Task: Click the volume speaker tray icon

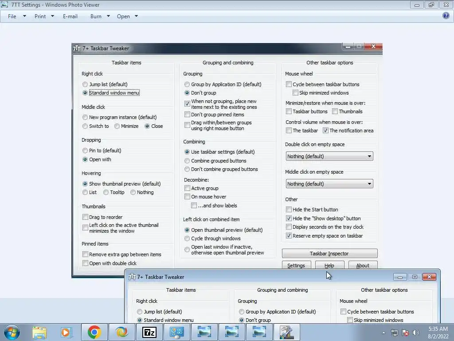Action: [416, 333]
